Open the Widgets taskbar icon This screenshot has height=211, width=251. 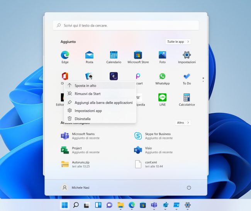[x=98, y=205]
